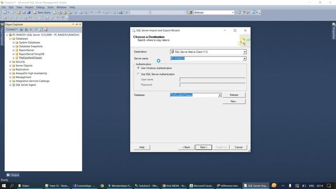Open the notification center icon
Screen dimensions: 336x189
pos(329,185)
